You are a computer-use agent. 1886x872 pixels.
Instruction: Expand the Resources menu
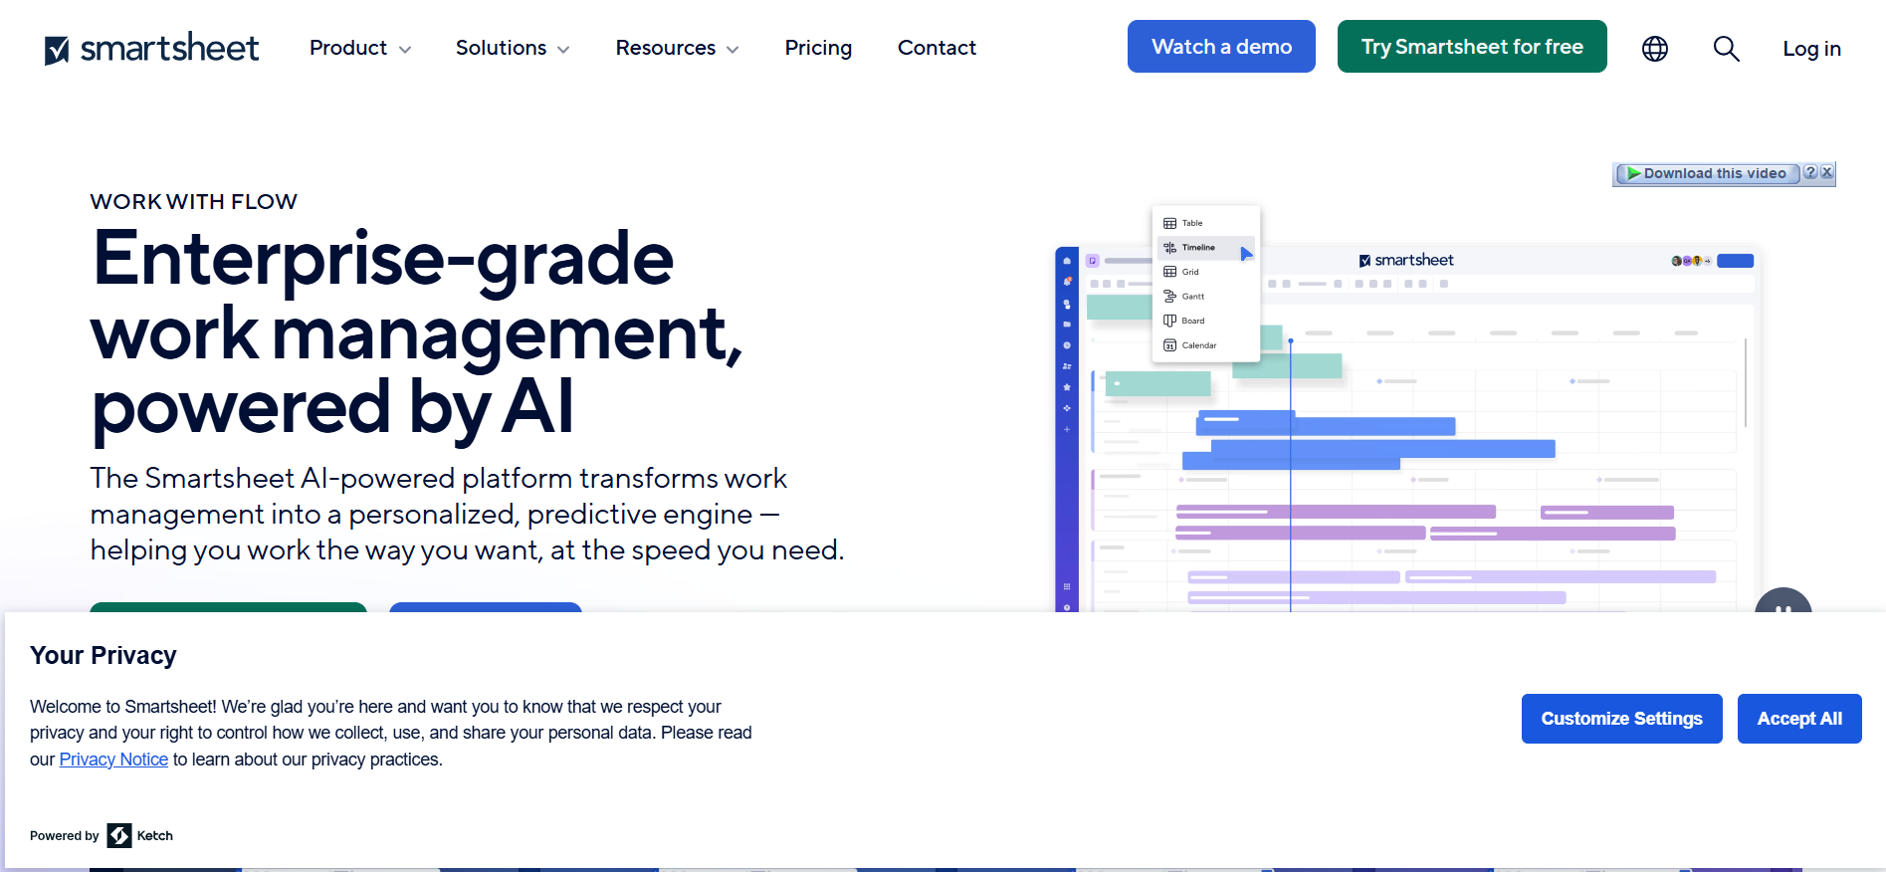pyautogui.click(x=677, y=48)
